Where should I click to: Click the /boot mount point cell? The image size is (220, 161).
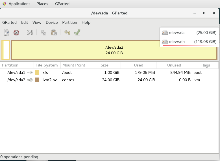click(67, 72)
